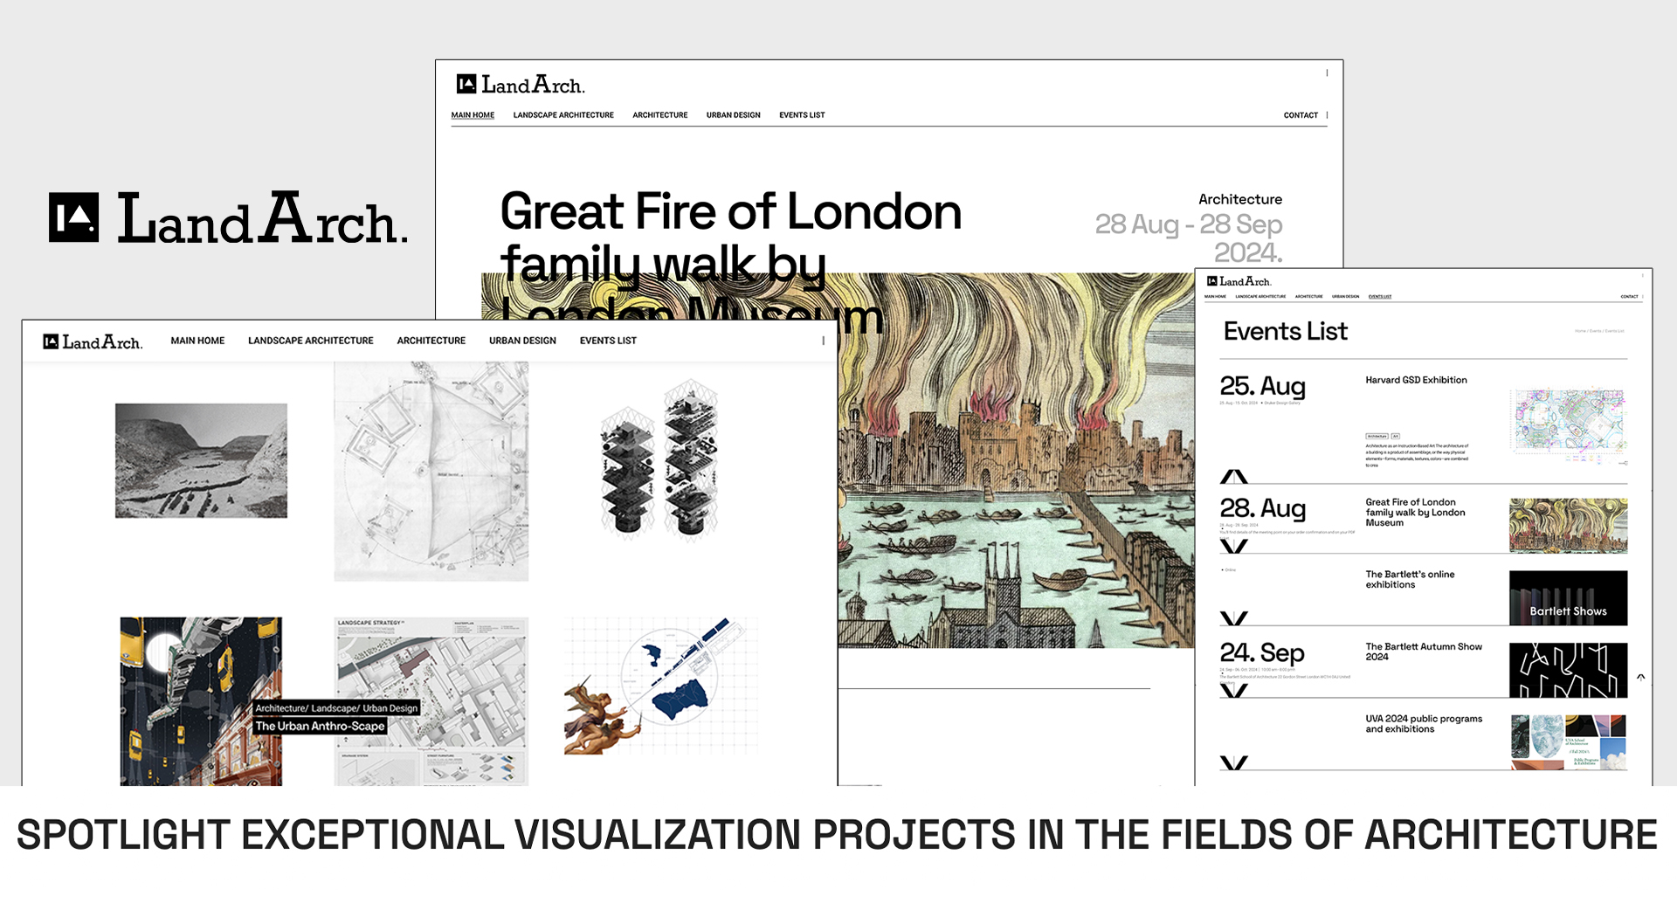This screenshot has height=910, width=1677.
Task: Click the Architecture tag under Harvard GSD Exhibition
Action: coord(1377,436)
